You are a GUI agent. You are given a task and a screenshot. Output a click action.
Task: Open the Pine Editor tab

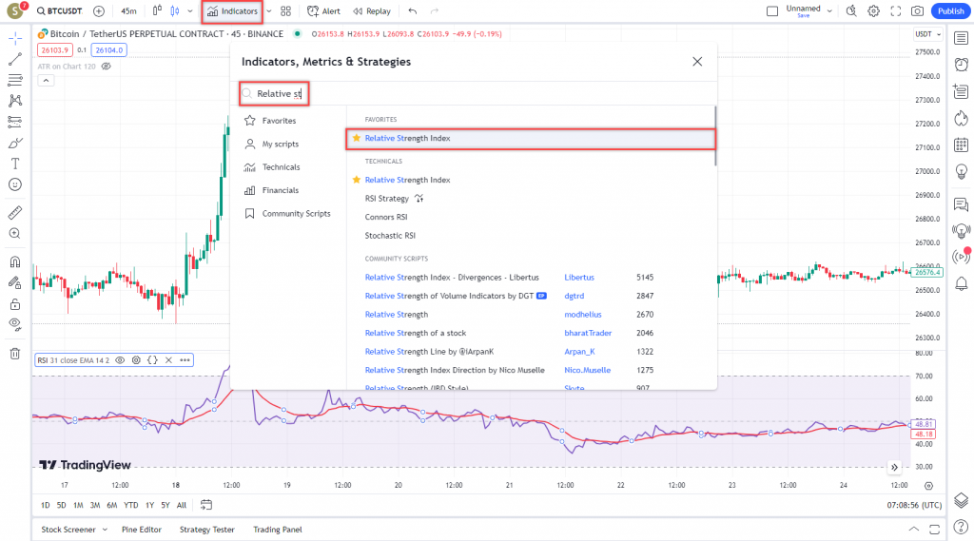coord(142,530)
